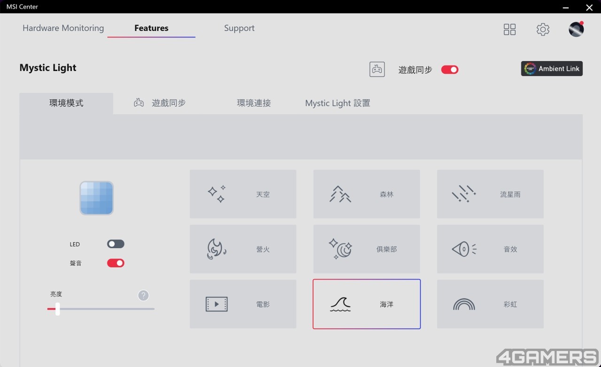
Task: Click the LED label text
Action: click(75, 244)
